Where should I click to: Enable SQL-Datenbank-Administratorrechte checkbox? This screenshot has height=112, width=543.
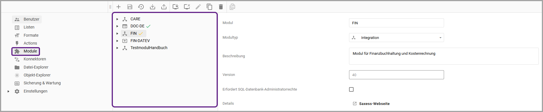351,89
